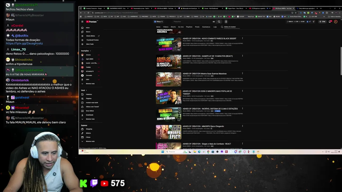The height and width of the screenshot is (192, 342).
Task: Focus the YouTube Pesquisar search box
Action: pos(192,22)
